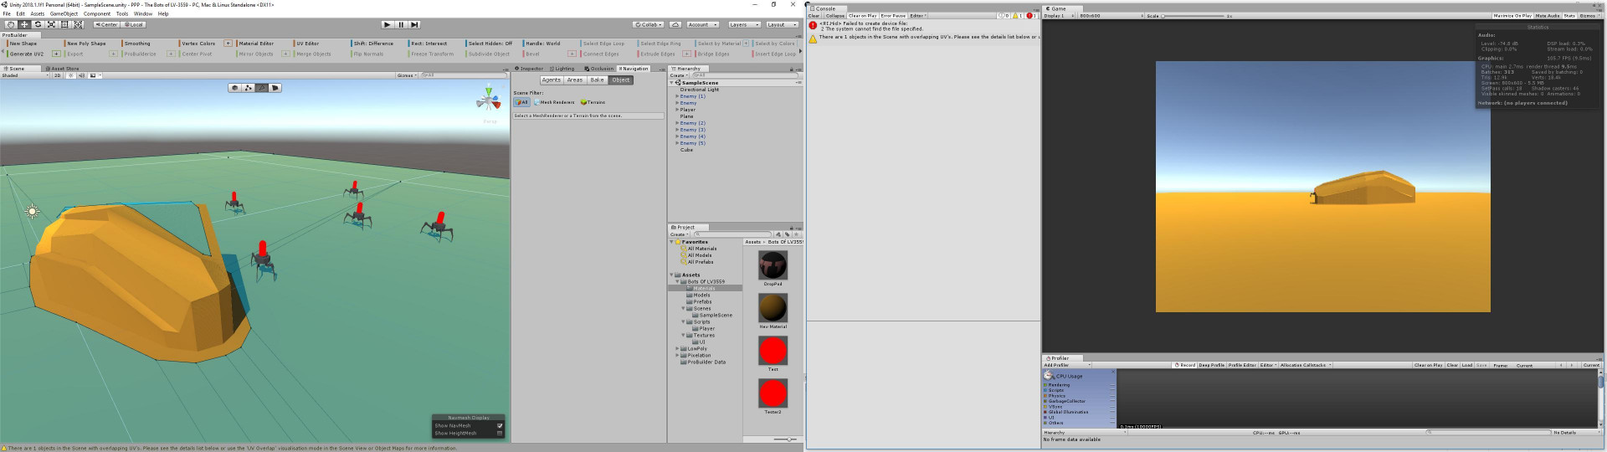Start Play mode
The height and width of the screenshot is (452, 1607).
click(388, 24)
